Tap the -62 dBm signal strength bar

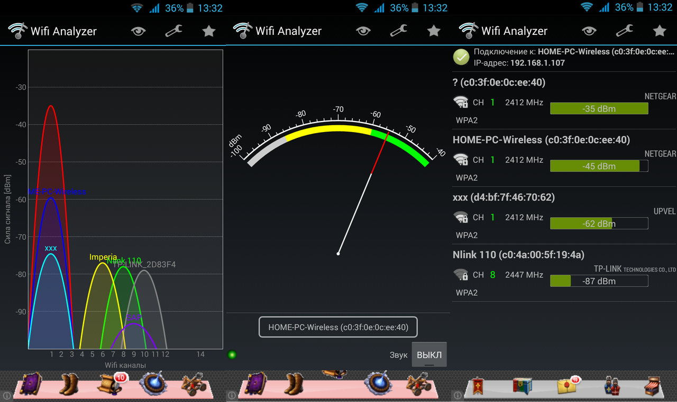tap(599, 224)
